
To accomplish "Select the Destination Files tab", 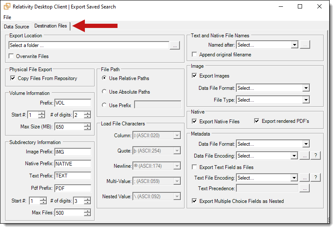I will (50, 26).
